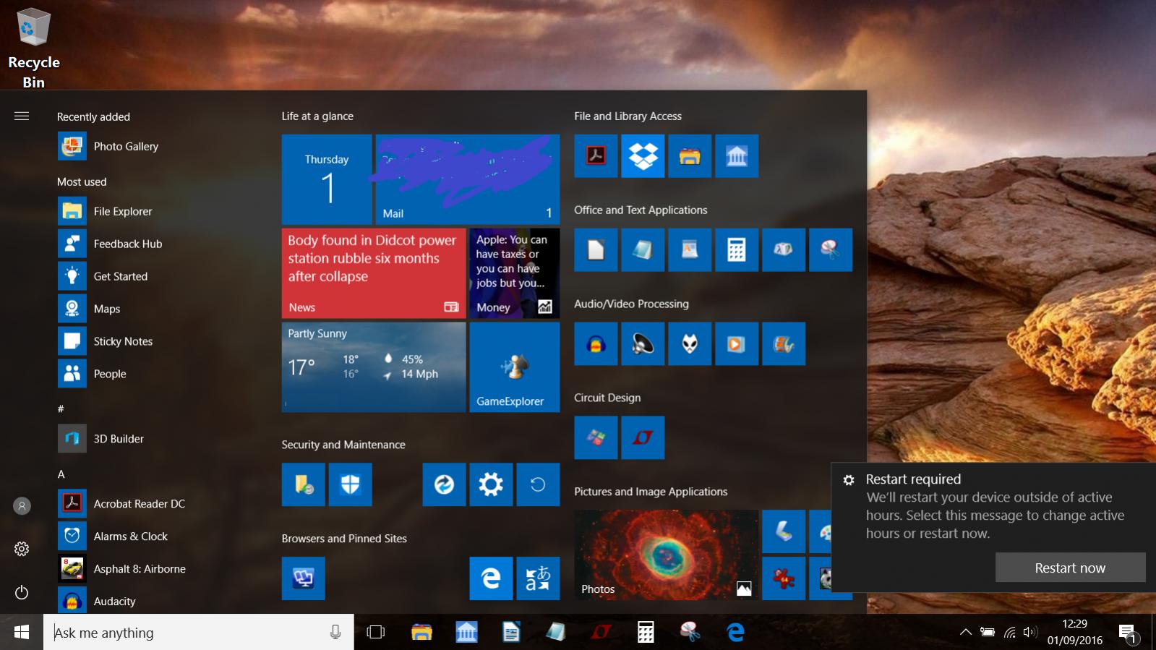Open the Thursday 1 calendar tile
The image size is (1156, 650).
point(327,179)
